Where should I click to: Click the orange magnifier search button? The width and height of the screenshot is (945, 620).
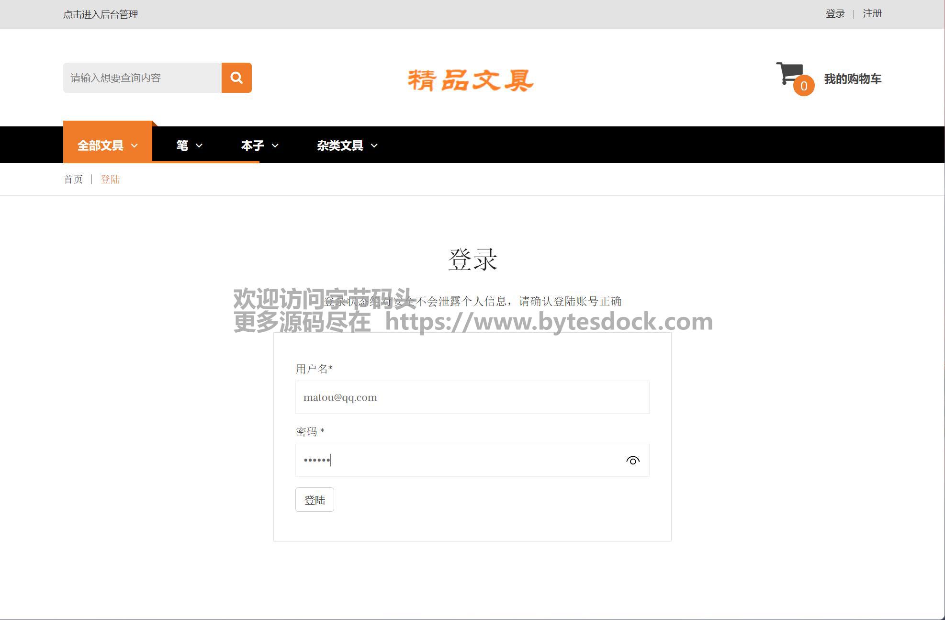pyautogui.click(x=236, y=78)
